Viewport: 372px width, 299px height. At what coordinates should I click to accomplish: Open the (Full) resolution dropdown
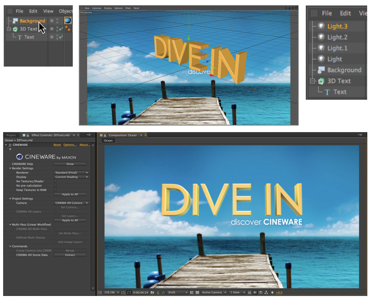pos(177,293)
